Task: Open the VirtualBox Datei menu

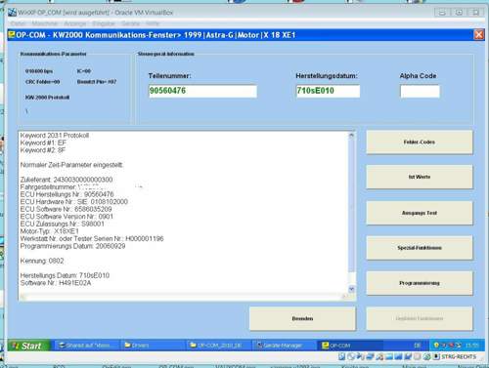Action: [x=19, y=23]
